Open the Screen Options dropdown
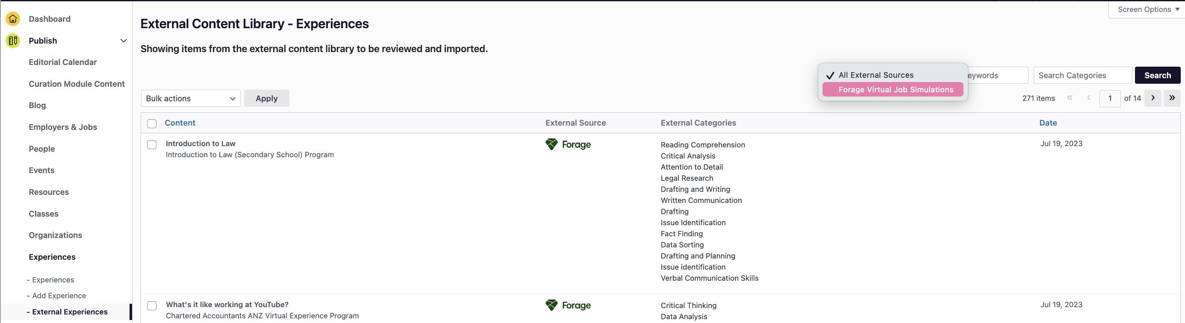This screenshot has height=323, width=1185. (x=1147, y=10)
